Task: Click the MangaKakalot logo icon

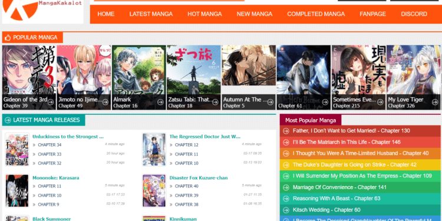Action: click(19, 10)
